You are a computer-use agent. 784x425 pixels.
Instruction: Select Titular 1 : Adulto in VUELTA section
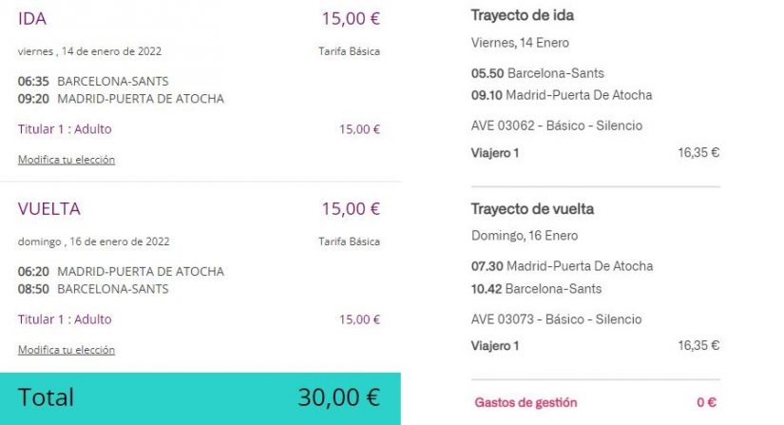pyautogui.click(x=65, y=319)
